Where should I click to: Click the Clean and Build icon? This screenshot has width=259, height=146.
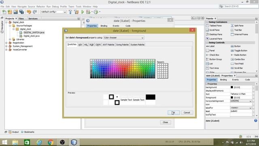pyautogui.click(x=76, y=12)
